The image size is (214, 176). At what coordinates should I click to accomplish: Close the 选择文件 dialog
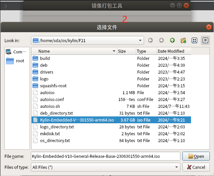[x=209, y=27]
